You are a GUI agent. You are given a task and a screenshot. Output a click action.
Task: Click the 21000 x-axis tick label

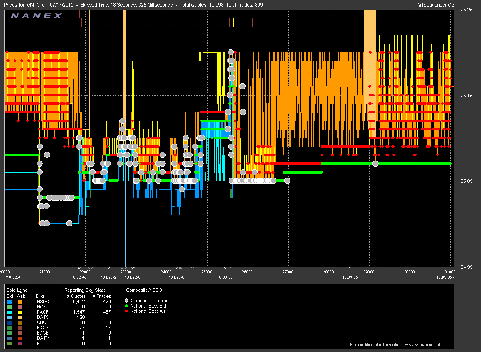44,272
